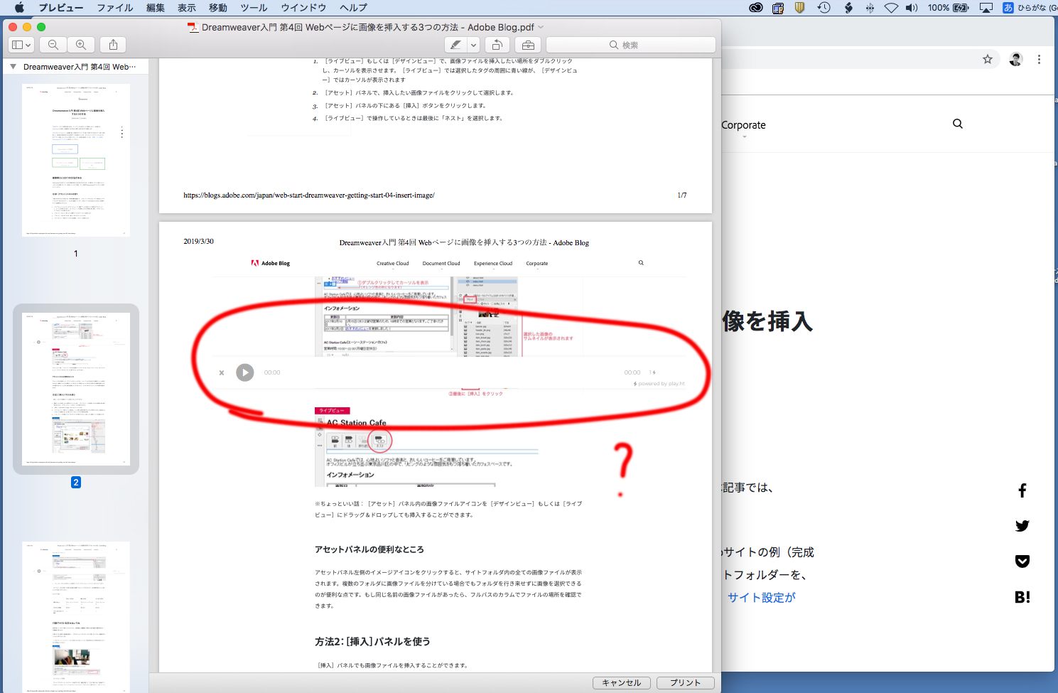1058x693 pixels.
Task: Open the プレビュー menu
Action: [61, 8]
